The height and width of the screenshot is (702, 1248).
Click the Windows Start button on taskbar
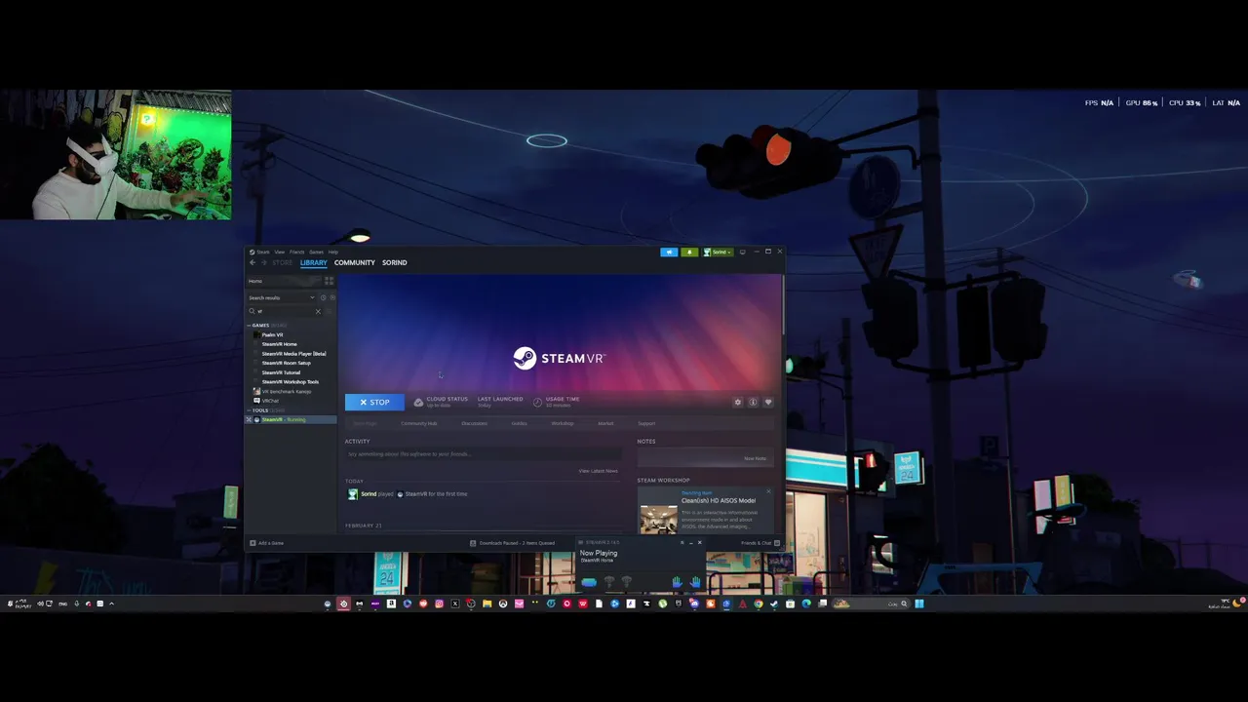coord(918,604)
